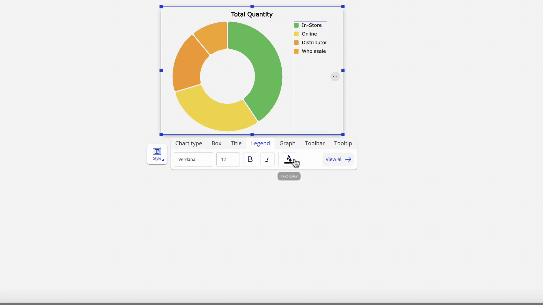Open the Verdana font dropdown
Screen dimensions: 543x305
[193, 159]
